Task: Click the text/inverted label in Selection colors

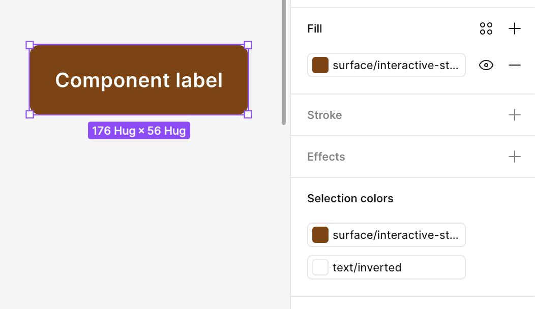Action: (366, 267)
